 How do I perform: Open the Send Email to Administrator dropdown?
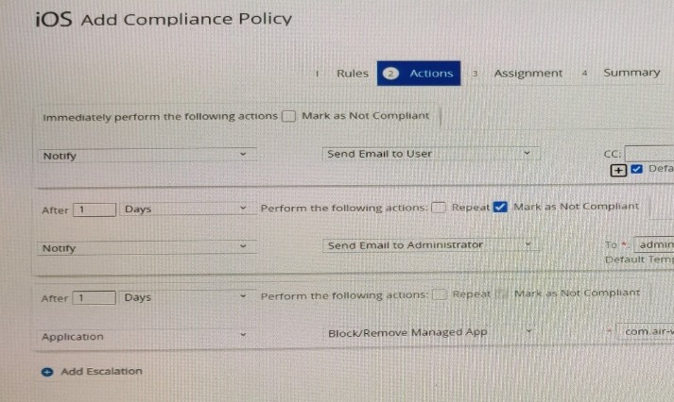(431, 245)
